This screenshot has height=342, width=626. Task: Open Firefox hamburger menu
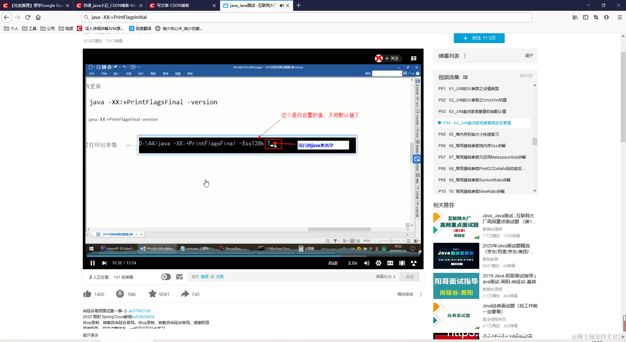click(x=620, y=17)
